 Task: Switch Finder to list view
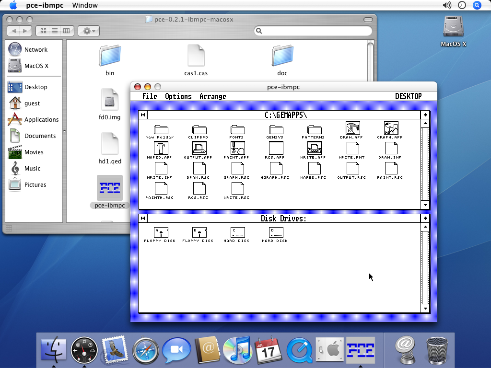pyautogui.click(x=55, y=31)
